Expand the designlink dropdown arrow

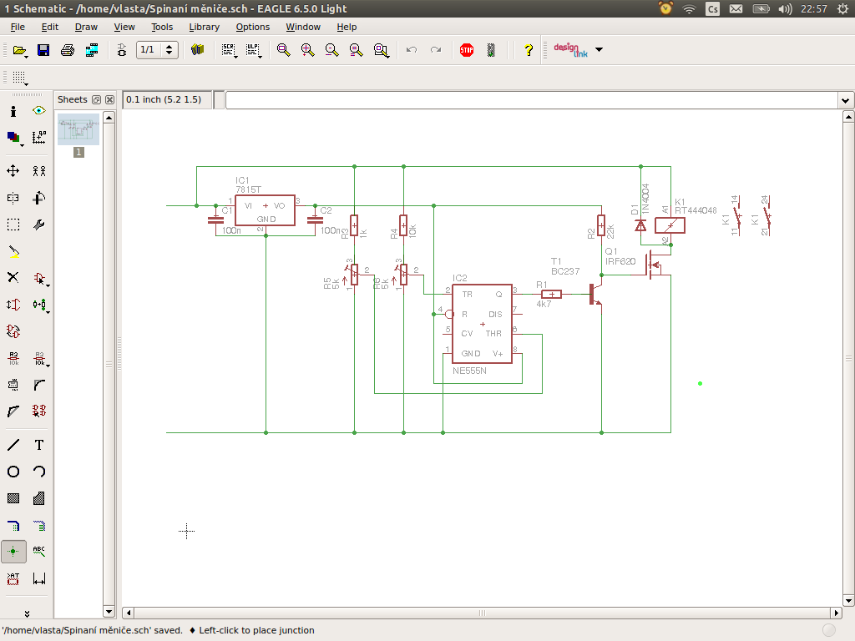coord(599,50)
